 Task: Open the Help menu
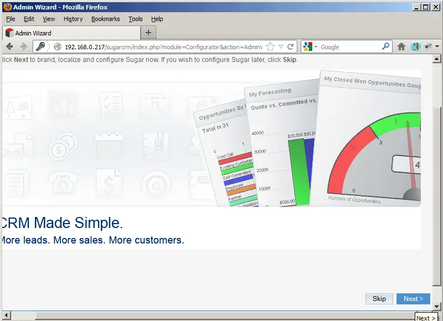[x=157, y=19]
